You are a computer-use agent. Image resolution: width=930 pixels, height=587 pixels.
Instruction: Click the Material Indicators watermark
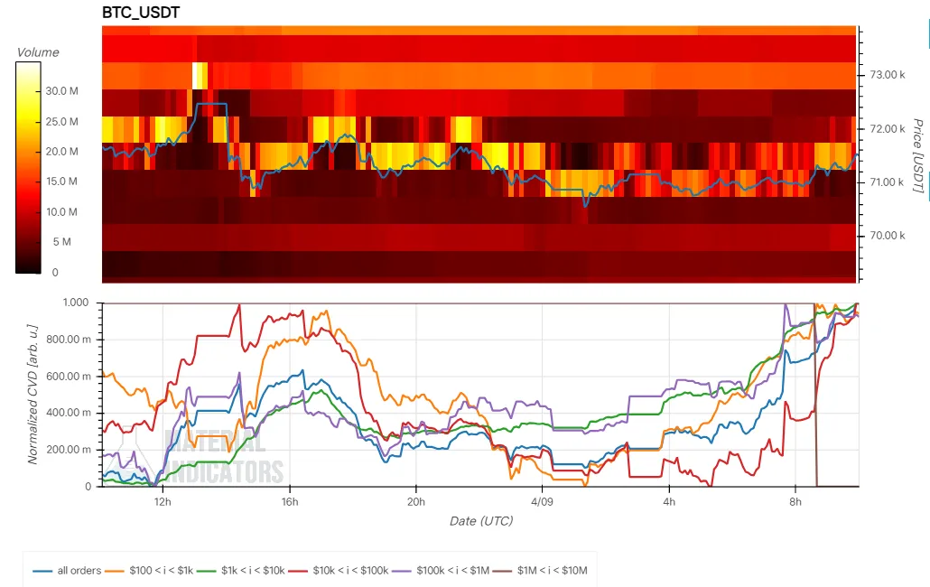[224, 457]
